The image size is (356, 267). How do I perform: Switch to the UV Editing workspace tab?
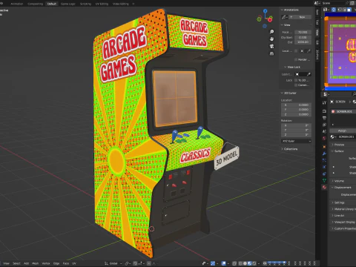click(x=102, y=4)
